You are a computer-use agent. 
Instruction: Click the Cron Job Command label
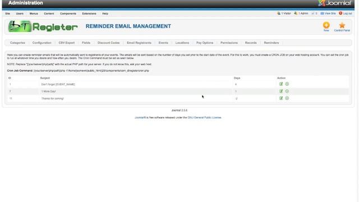[x=20, y=71]
